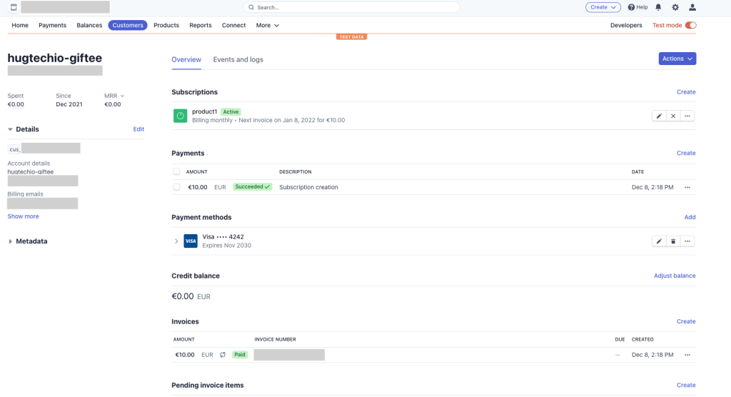Screen dimensions: 731x397
Task: Click the Visa card logo
Action: (x=191, y=241)
